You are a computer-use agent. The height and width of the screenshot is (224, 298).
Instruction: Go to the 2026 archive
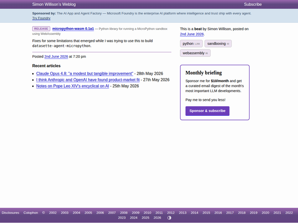(x=157, y=218)
